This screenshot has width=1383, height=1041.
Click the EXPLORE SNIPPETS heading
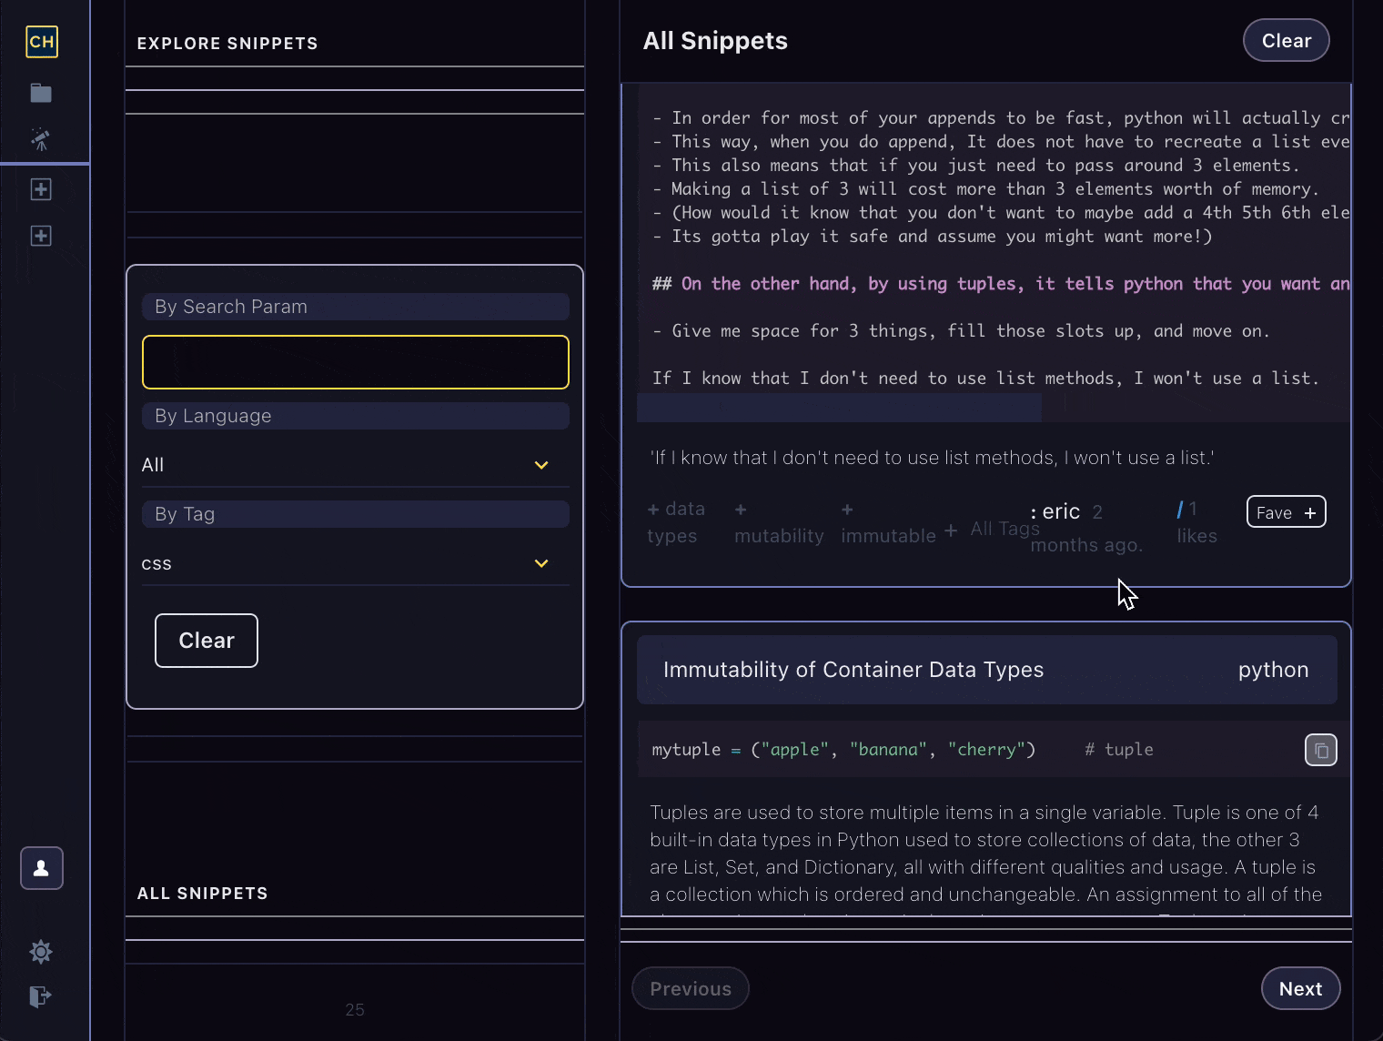coord(227,44)
